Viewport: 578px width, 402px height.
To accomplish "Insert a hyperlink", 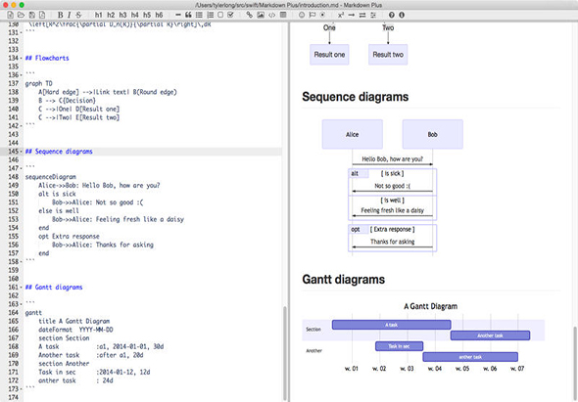I will 250,15.
